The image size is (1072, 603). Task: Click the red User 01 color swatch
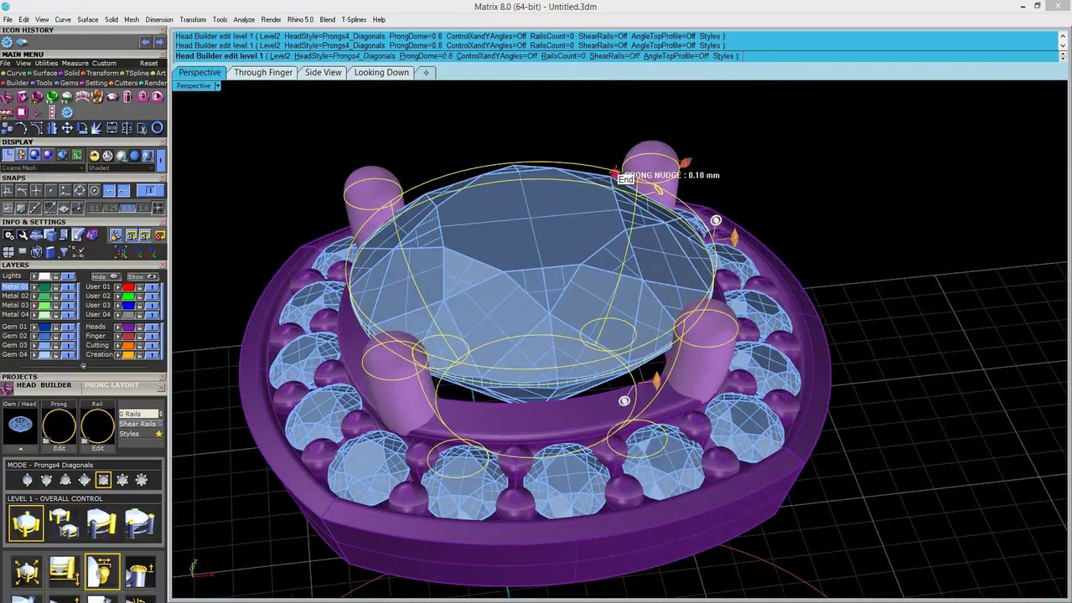pyautogui.click(x=128, y=286)
